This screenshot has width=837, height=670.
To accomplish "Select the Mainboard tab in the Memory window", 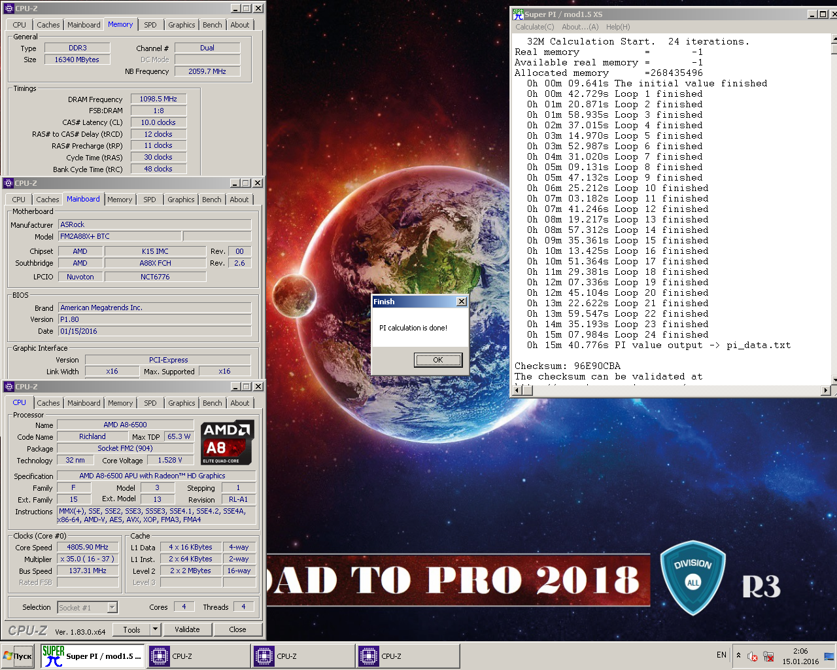I will point(84,25).
